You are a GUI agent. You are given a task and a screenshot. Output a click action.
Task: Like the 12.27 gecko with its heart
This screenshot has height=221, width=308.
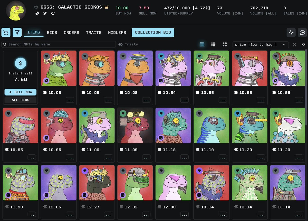point(85,171)
